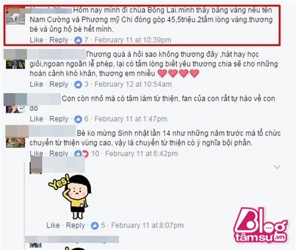
Task: Open the February 12 at 10:54am timestamp
Action: point(133,85)
